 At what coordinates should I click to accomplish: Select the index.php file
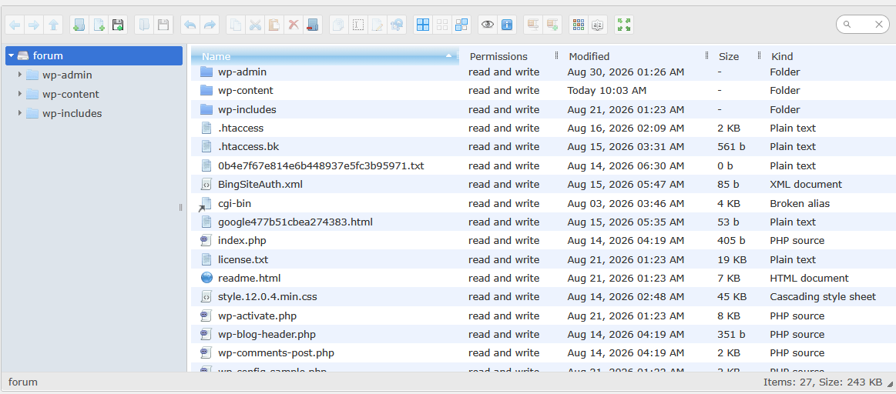click(x=543, y=240)
